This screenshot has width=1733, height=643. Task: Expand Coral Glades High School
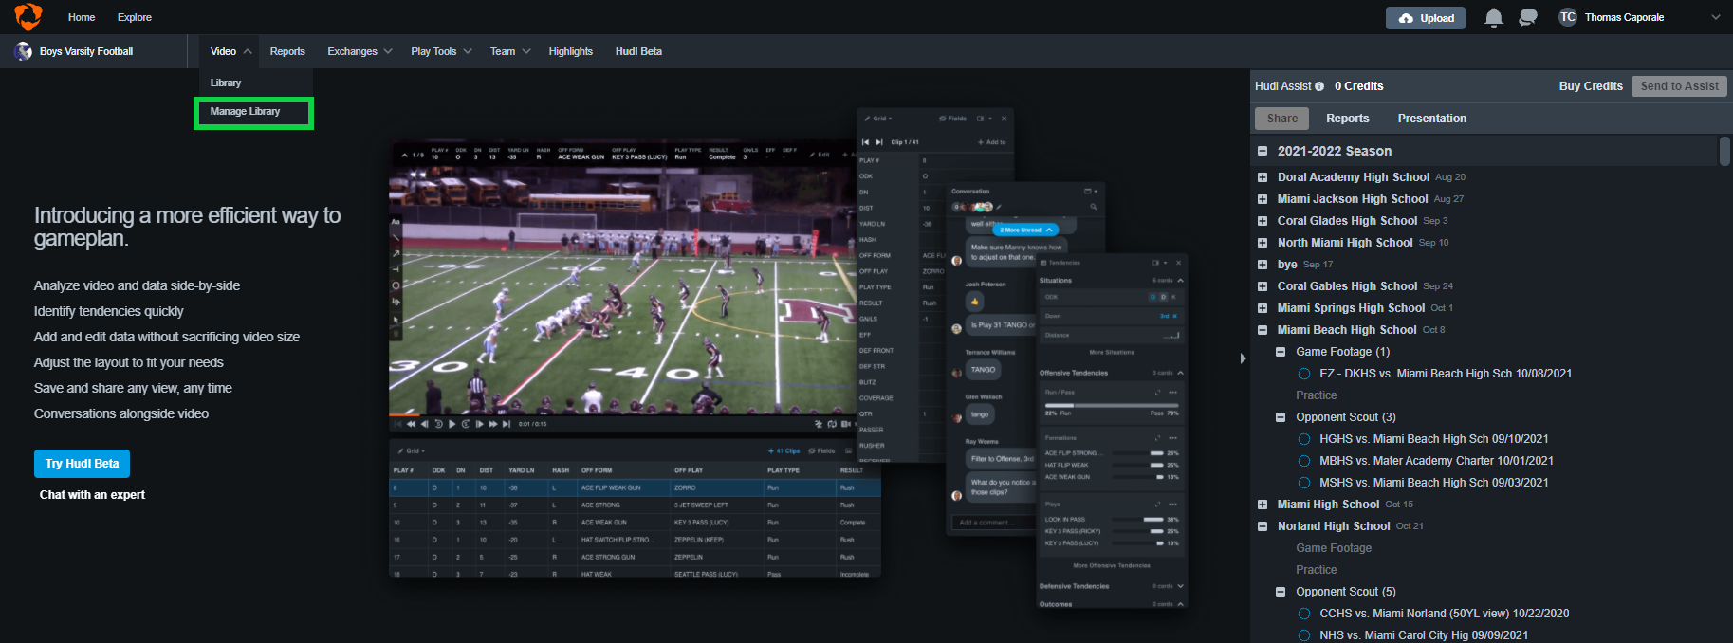click(x=1263, y=221)
